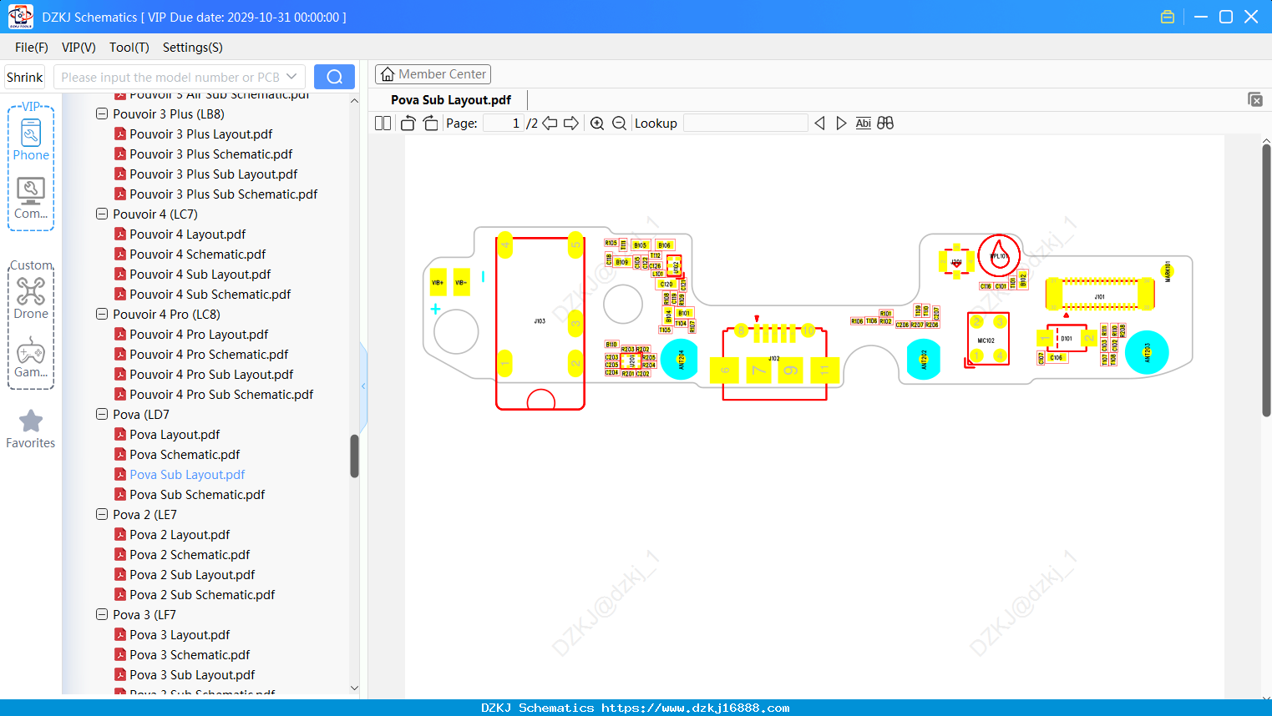Image resolution: width=1272 pixels, height=716 pixels.
Task: Click the currently selected Pova Sub Layout.pdf
Action: coord(187,474)
